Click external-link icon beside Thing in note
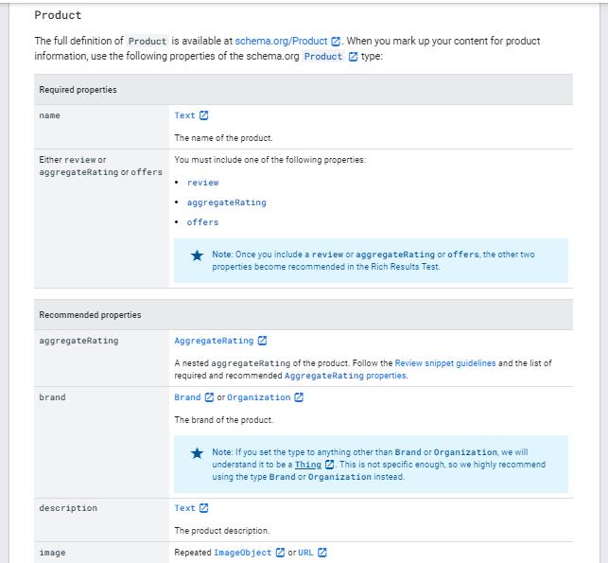Viewport: 608px width, 563px height. tap(329, 465)
